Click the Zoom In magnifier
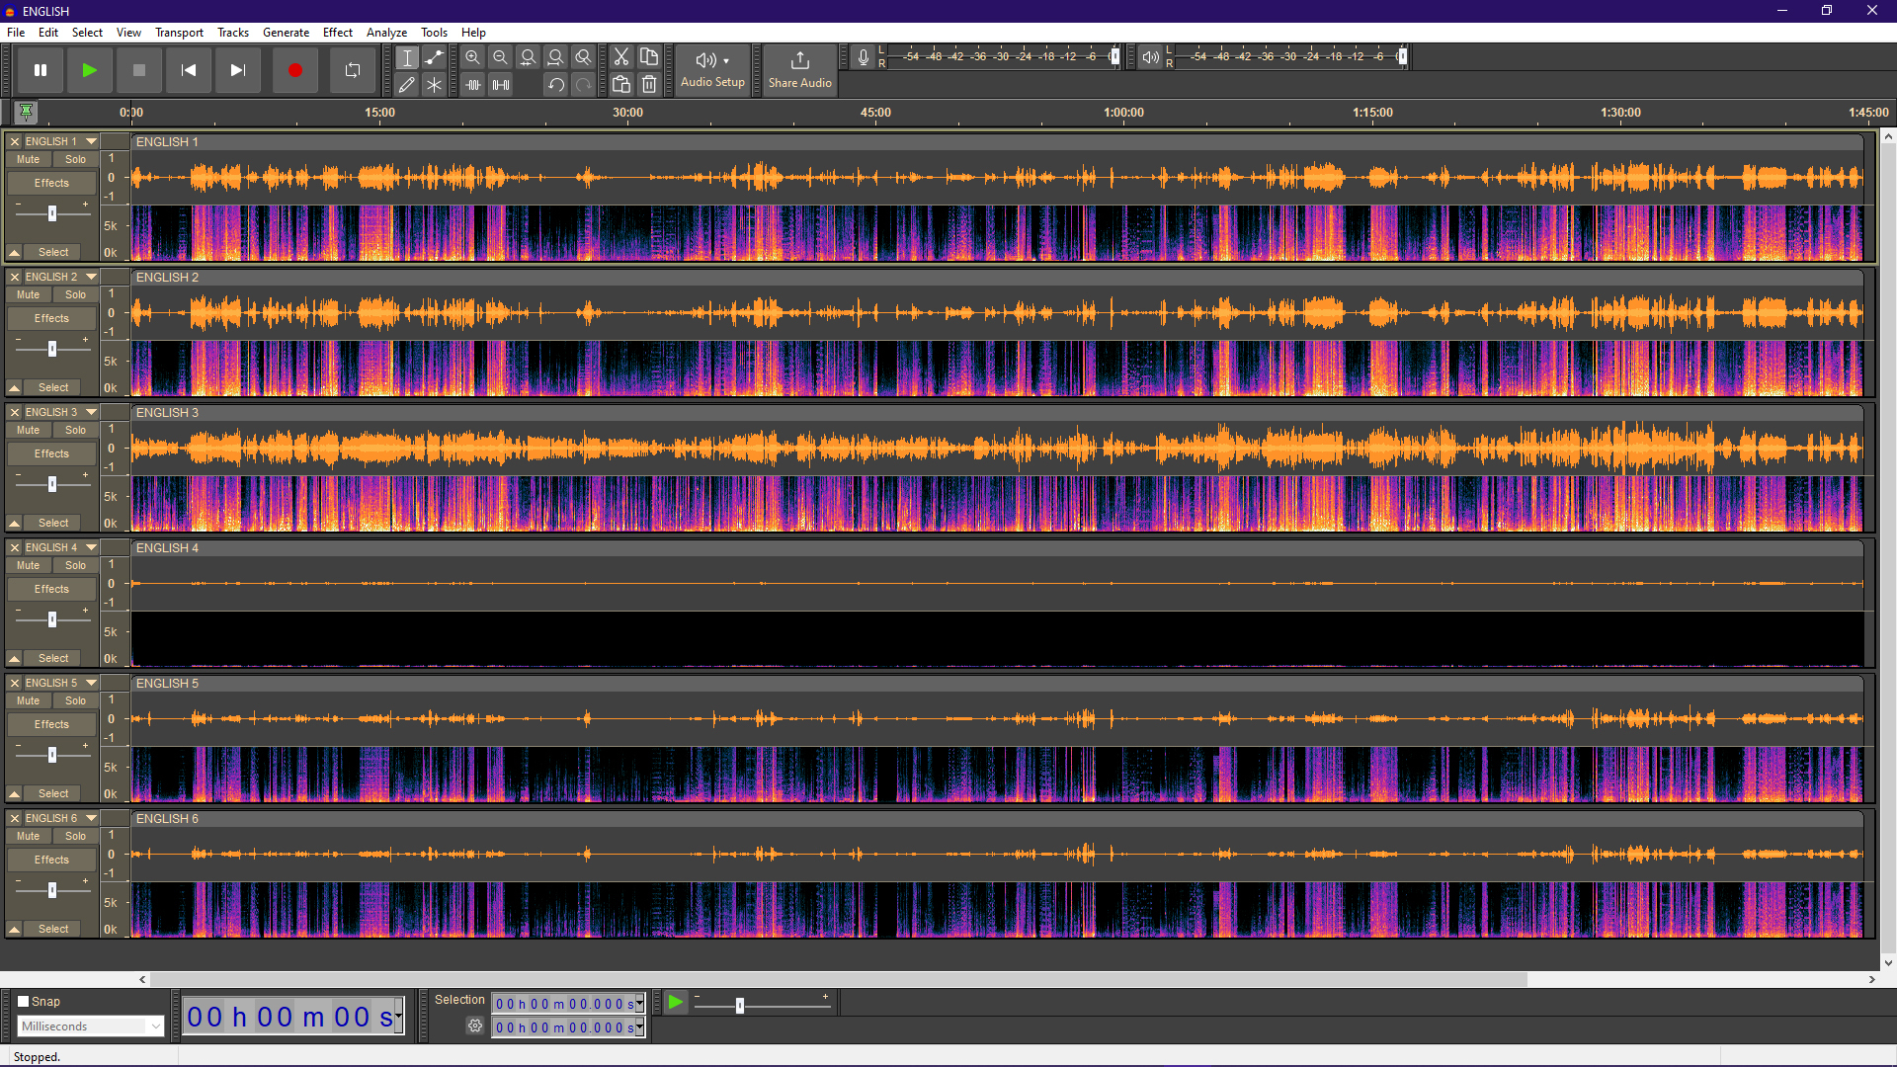The width and height of the screenshot is (1897, 1067). click(x=473, y=57)
